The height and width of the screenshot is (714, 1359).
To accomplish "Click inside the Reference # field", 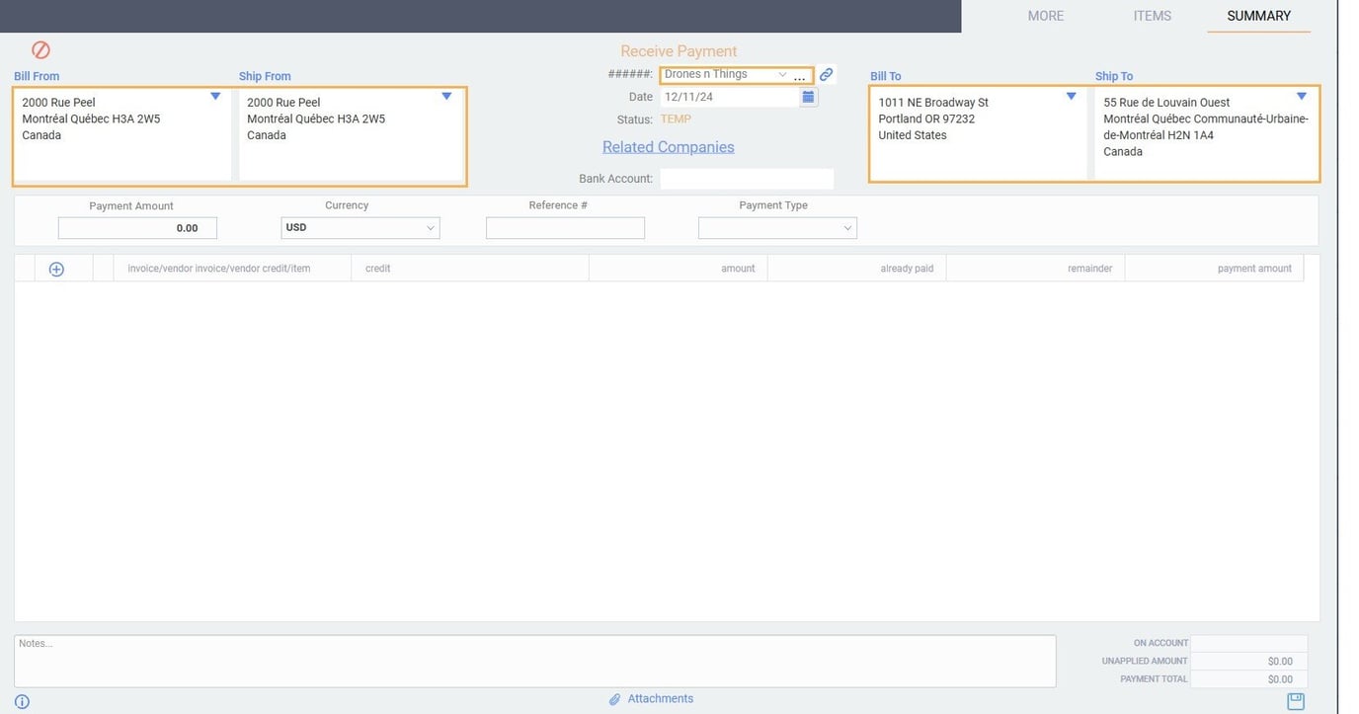I will point(565,228).
